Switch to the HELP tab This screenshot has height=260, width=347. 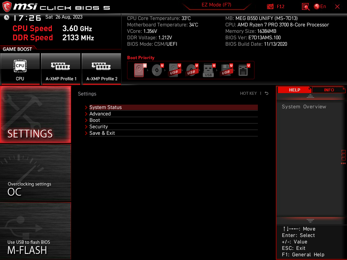[294, 90]
